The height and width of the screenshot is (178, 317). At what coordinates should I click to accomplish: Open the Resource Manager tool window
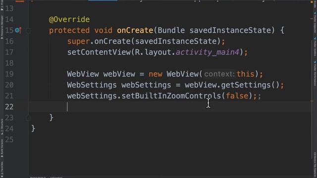[2, 27]
